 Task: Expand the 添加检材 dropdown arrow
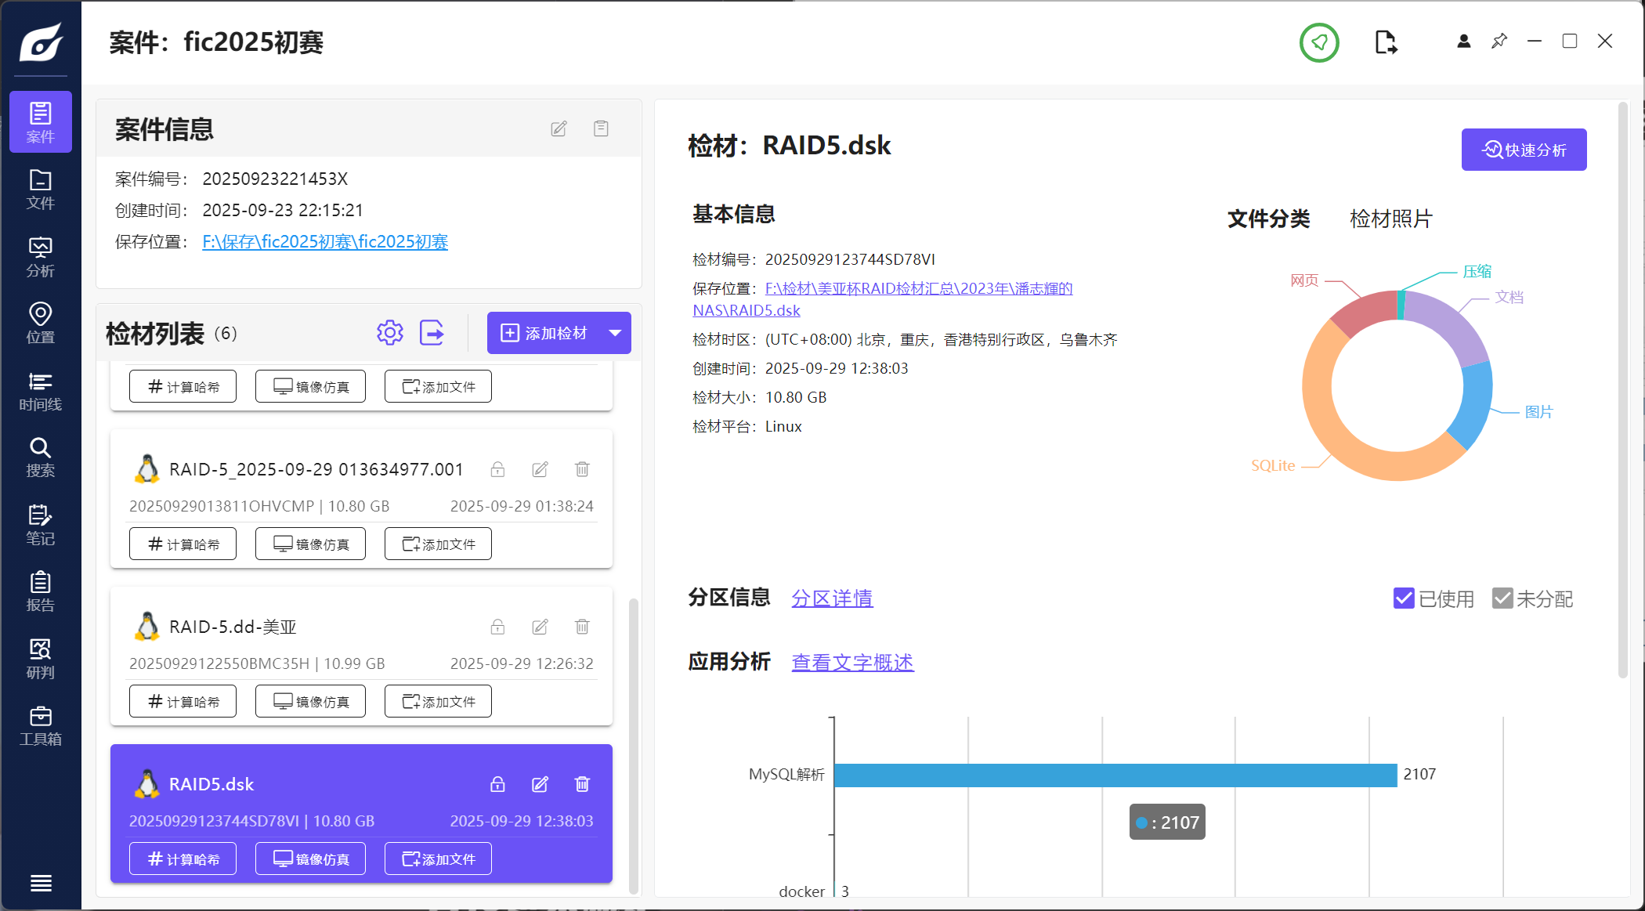pyautogui.click(x=616, y=333)
